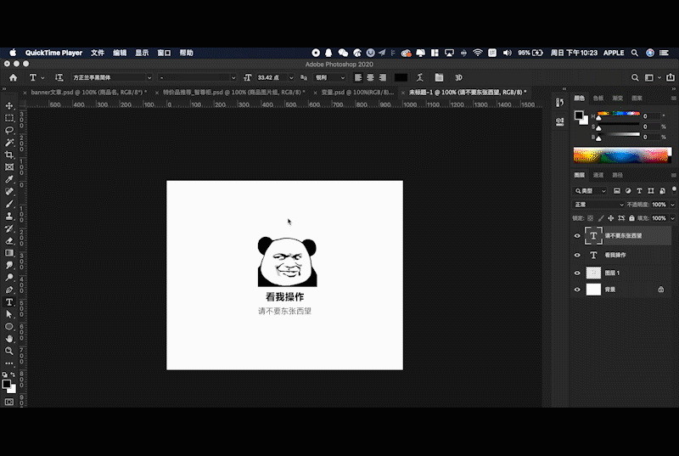679x456 pixels.
Task: Click the Share icon in options bar
Action: (x=671, y=77)
